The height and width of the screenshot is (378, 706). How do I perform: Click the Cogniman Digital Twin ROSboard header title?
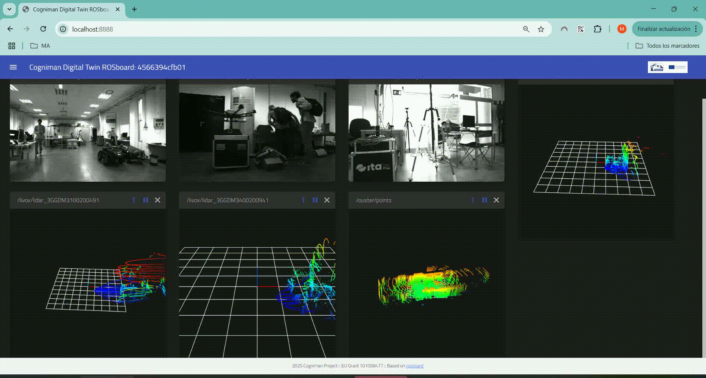coord(107,67)
